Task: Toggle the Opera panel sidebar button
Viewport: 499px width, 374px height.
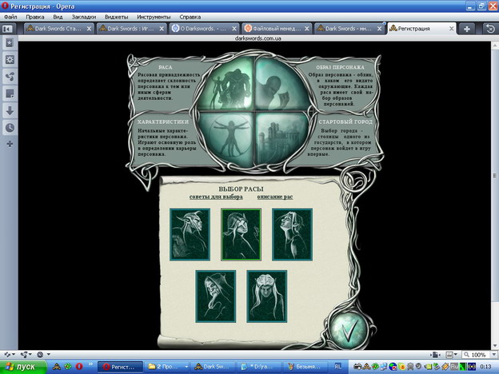Action: (7, 29)
